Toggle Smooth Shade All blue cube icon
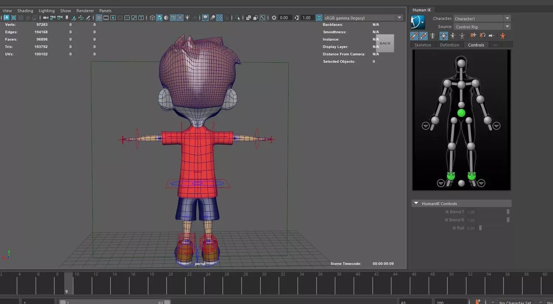The height and width of the screenshot is (304, 553). tap(159, 18)
